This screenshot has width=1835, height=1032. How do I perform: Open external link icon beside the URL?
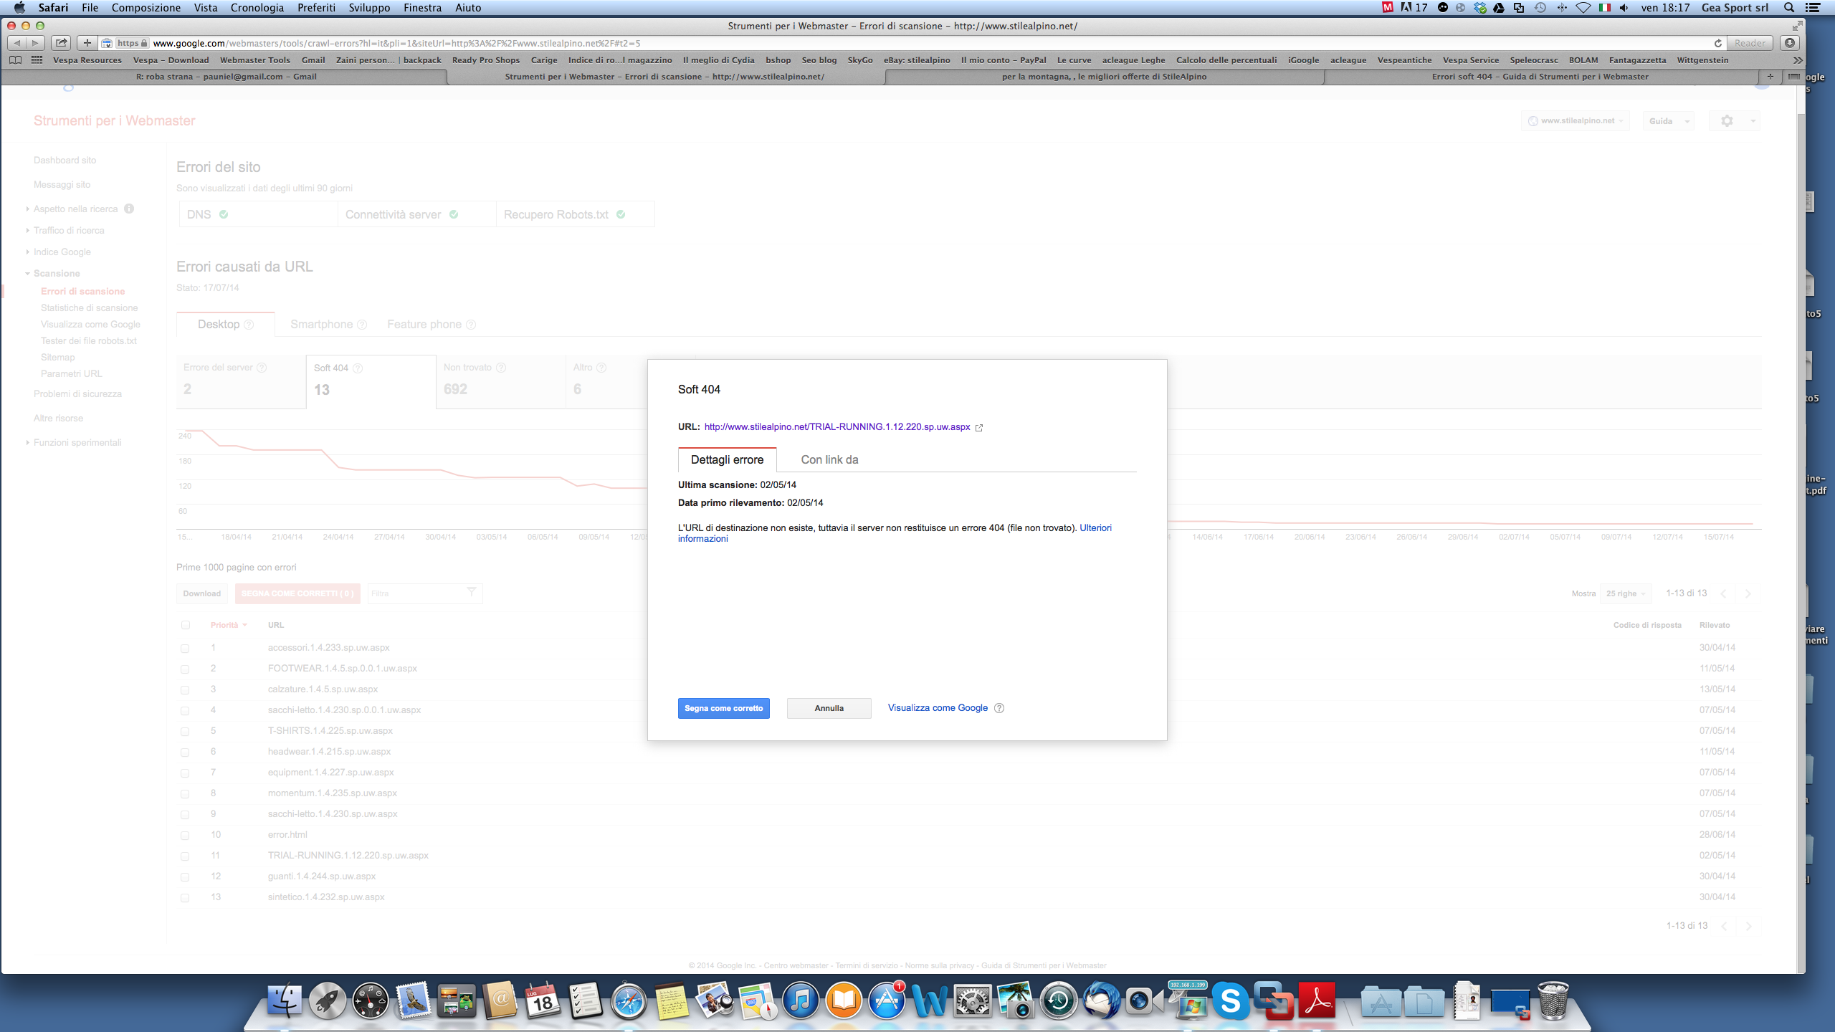[x=979, y=428]
